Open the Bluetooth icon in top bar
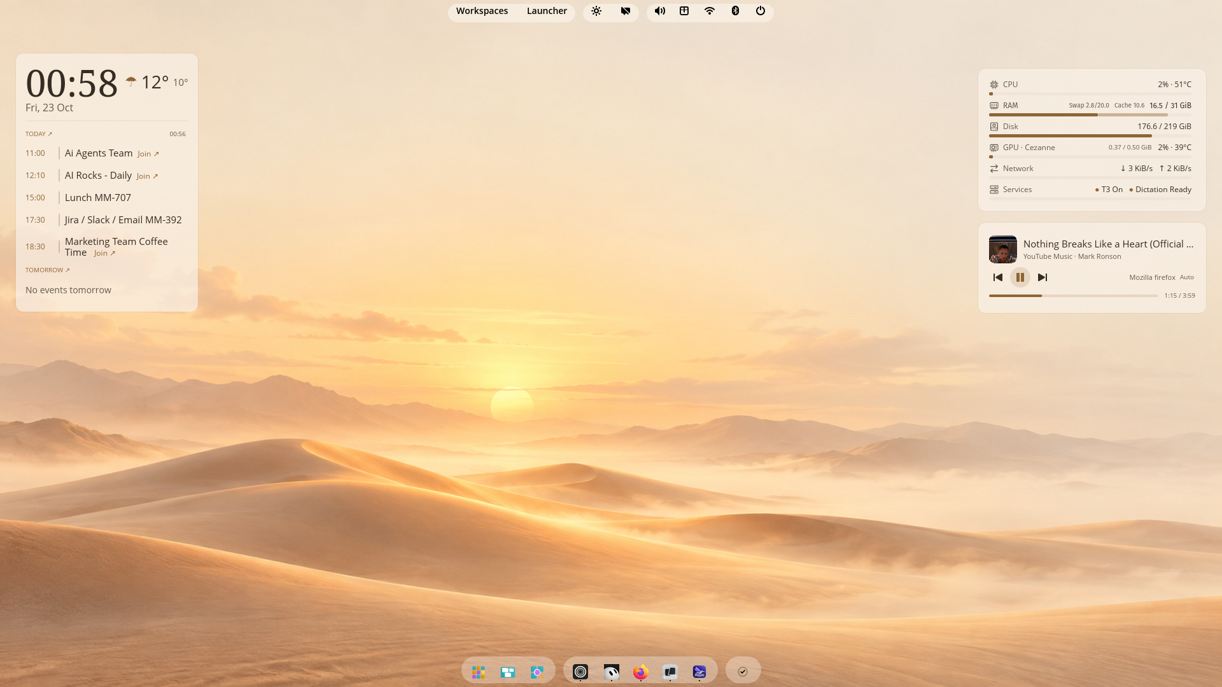The height and width of the screenshot is (687, 1222). (x=735, y=11)
